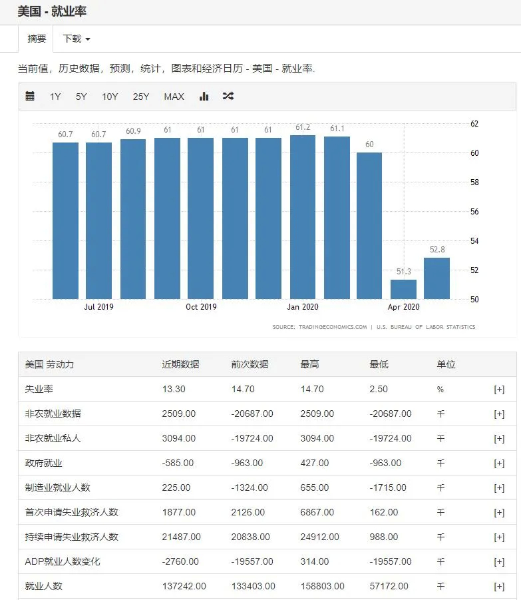This screenshot has width=521, height=600.
Task: Select the 5Y time range
Action: coord(81,97)
